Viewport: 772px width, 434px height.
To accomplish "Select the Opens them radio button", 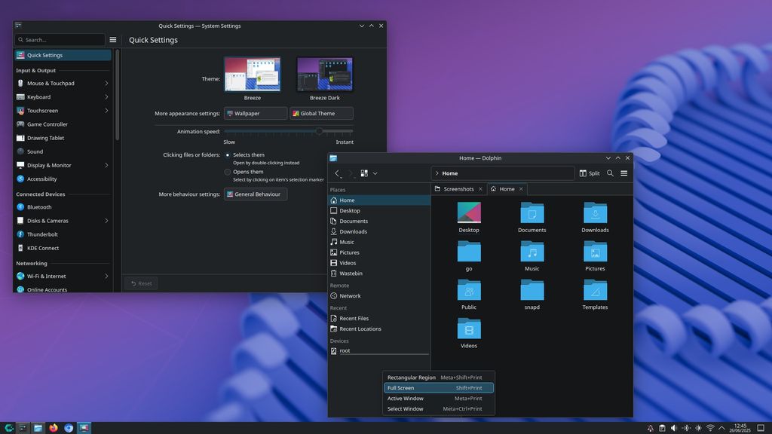I will [x=227, y=171].
